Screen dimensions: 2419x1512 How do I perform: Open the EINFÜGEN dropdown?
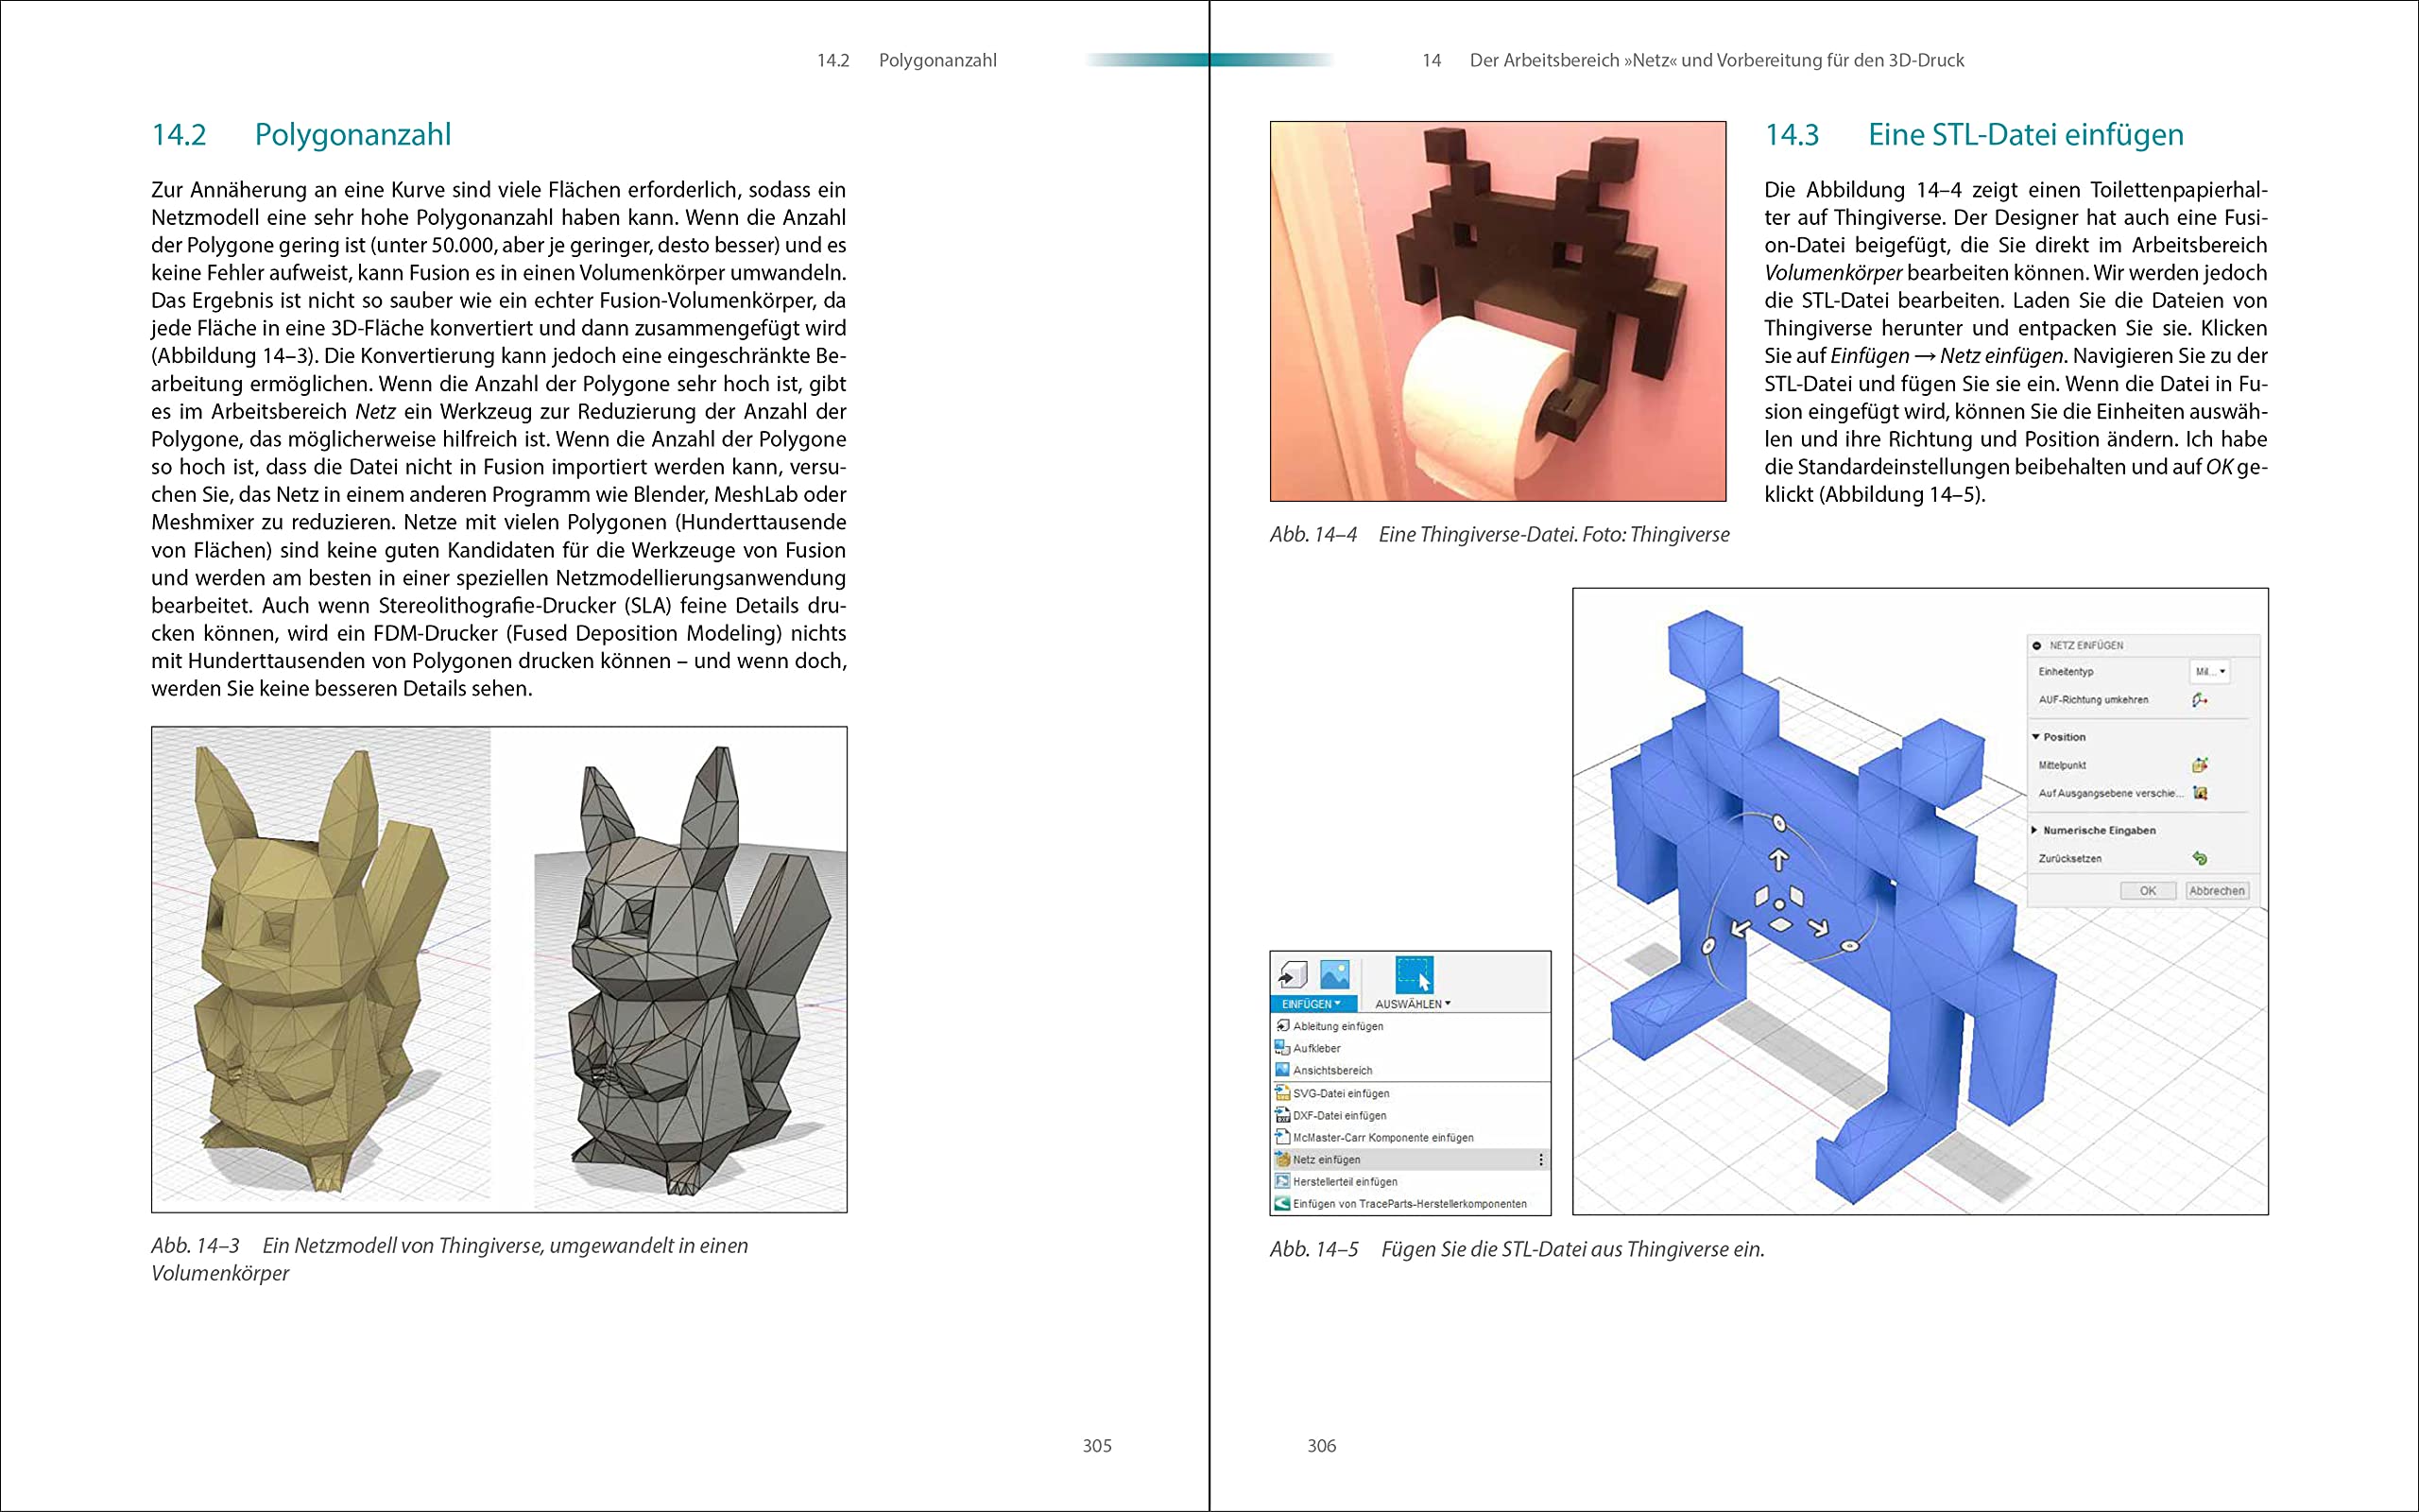pyautogui.click(x=1312, y=1004)
